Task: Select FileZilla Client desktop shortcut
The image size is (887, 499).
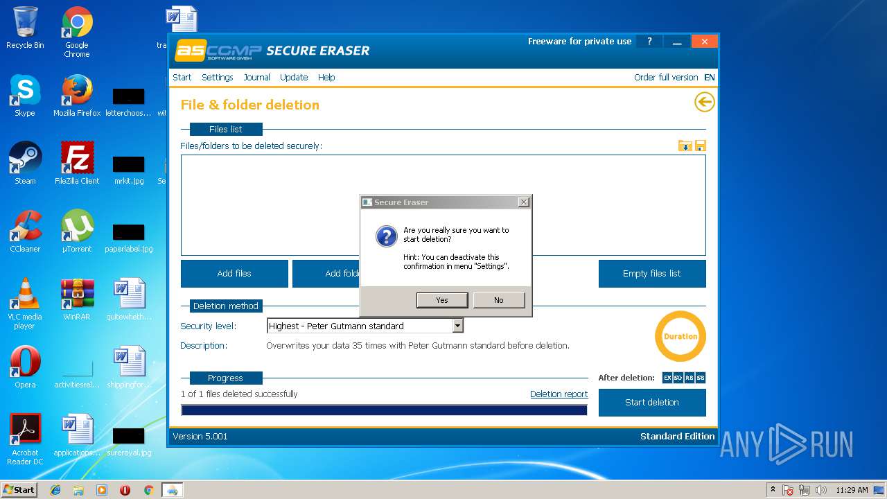Action: click(x=77, y=164)
